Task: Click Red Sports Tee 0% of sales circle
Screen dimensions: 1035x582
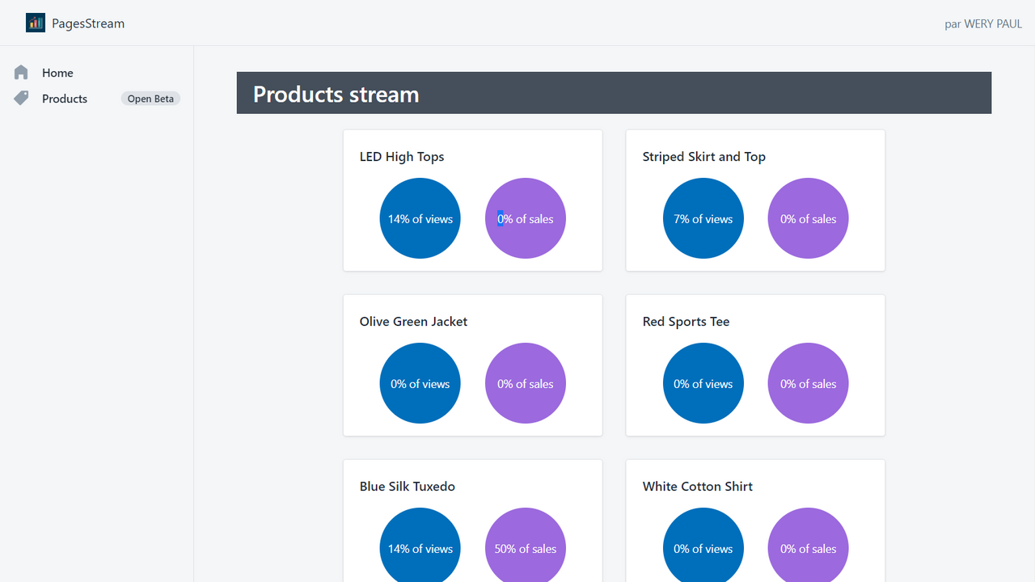Action: click(809, 383)
